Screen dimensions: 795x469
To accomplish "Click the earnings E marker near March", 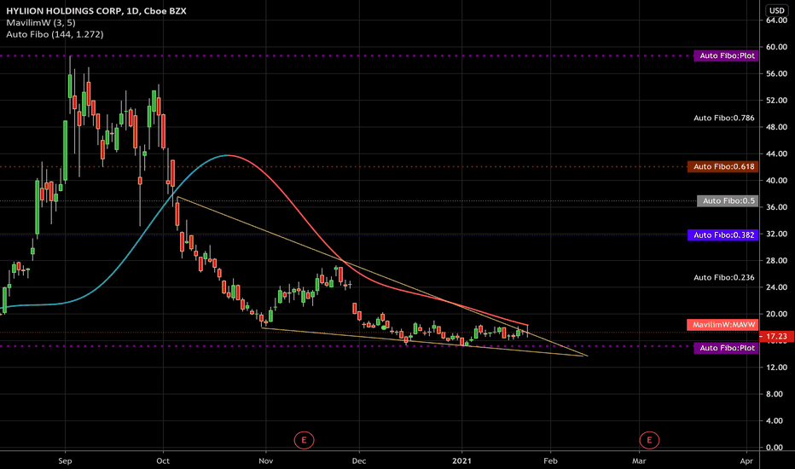I will pyautogui.click(x=649, y=440).
